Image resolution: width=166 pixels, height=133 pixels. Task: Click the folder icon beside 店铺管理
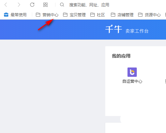click(113, 15)
